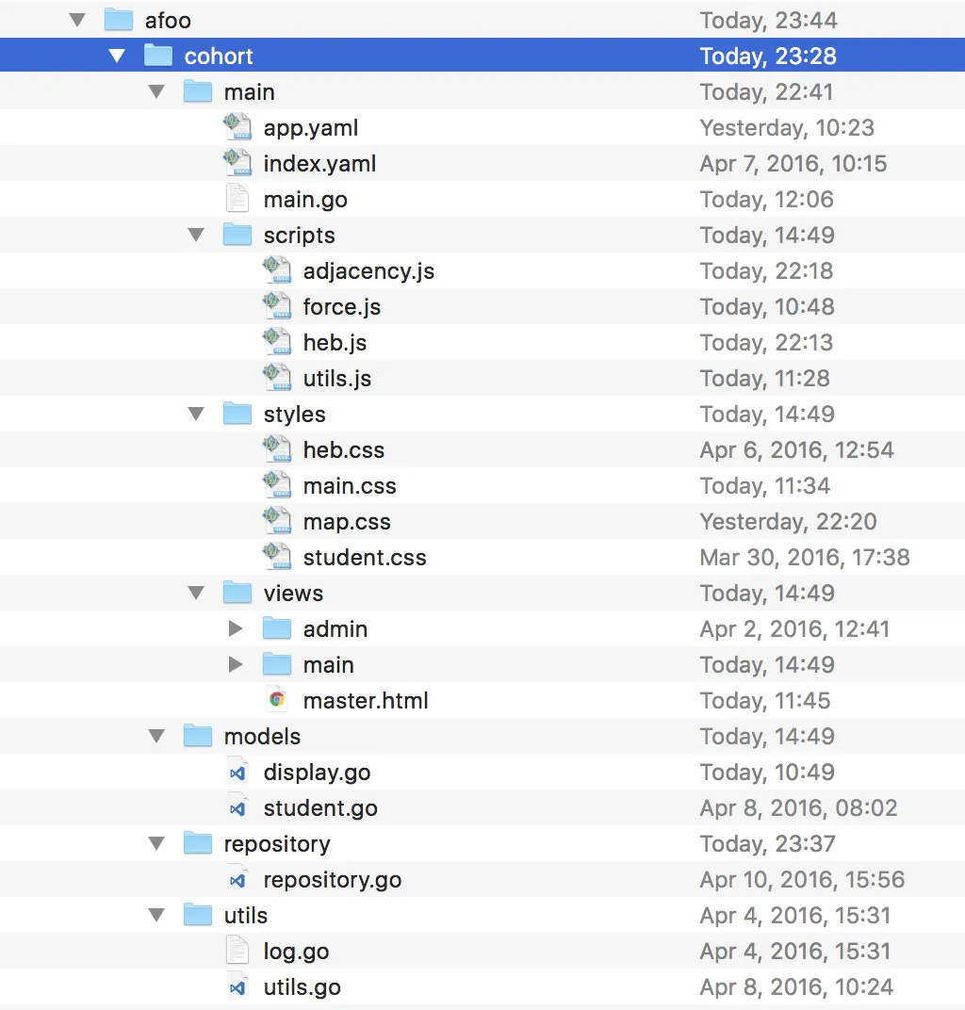
Task: Select the repository.go file name
Action: point(333,880)
